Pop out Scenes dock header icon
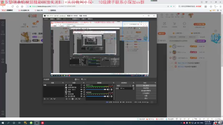The height and width of the screenshot is (125, 223). pos(63,83)
